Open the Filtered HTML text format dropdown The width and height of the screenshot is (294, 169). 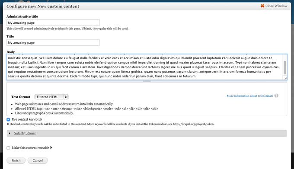(x=51, y=97)
